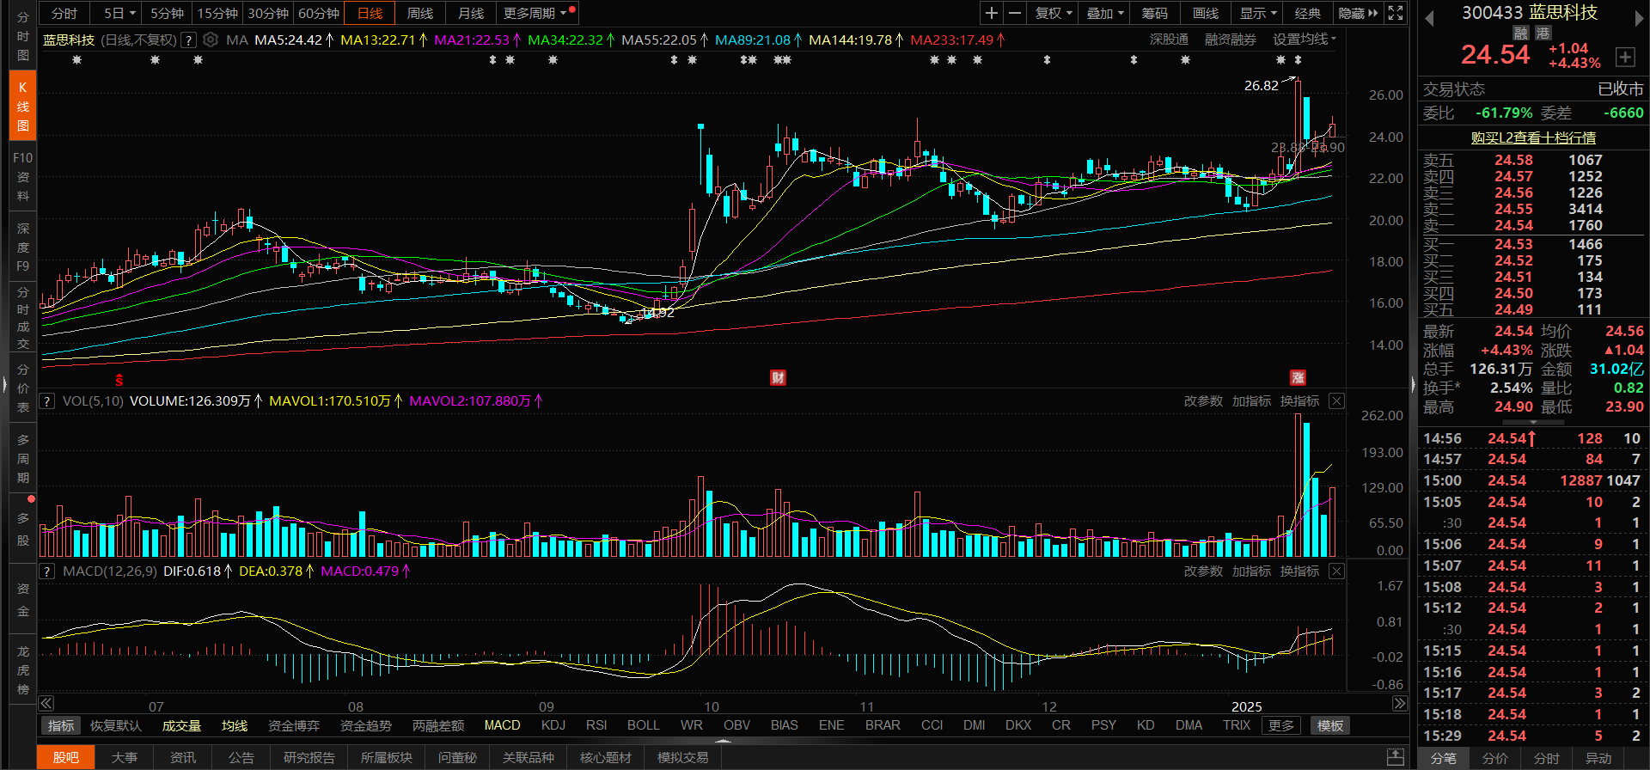Toggle 均线 moving average display

(234, 725)
